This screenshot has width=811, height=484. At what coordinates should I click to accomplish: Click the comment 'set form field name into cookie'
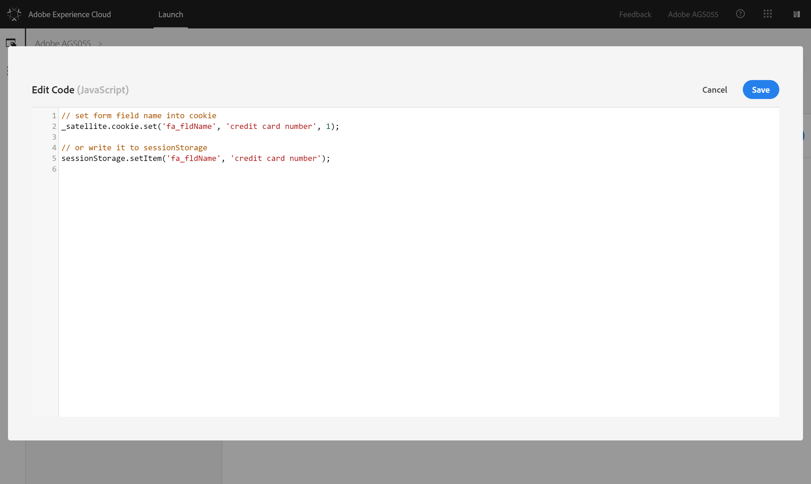click(x=139, y=116)
